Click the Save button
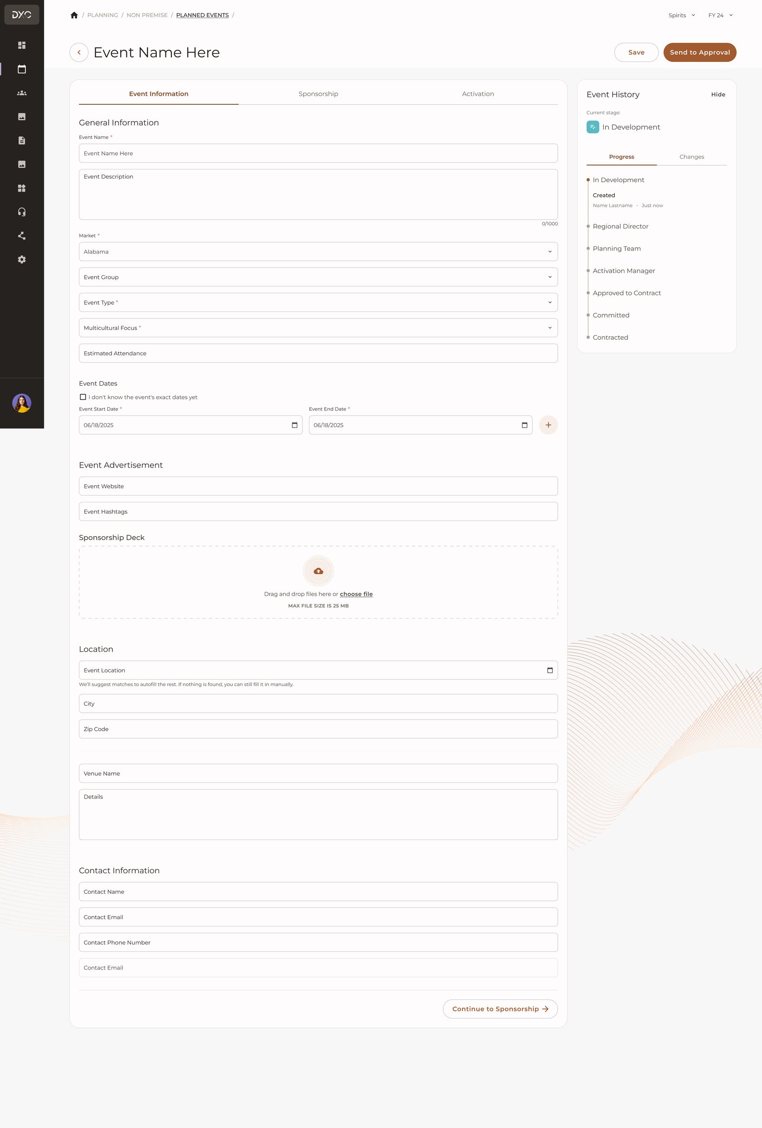Image resolution: width=762 pixels, height=1128 pixels. pyautogui.click(x=636, y=52)
